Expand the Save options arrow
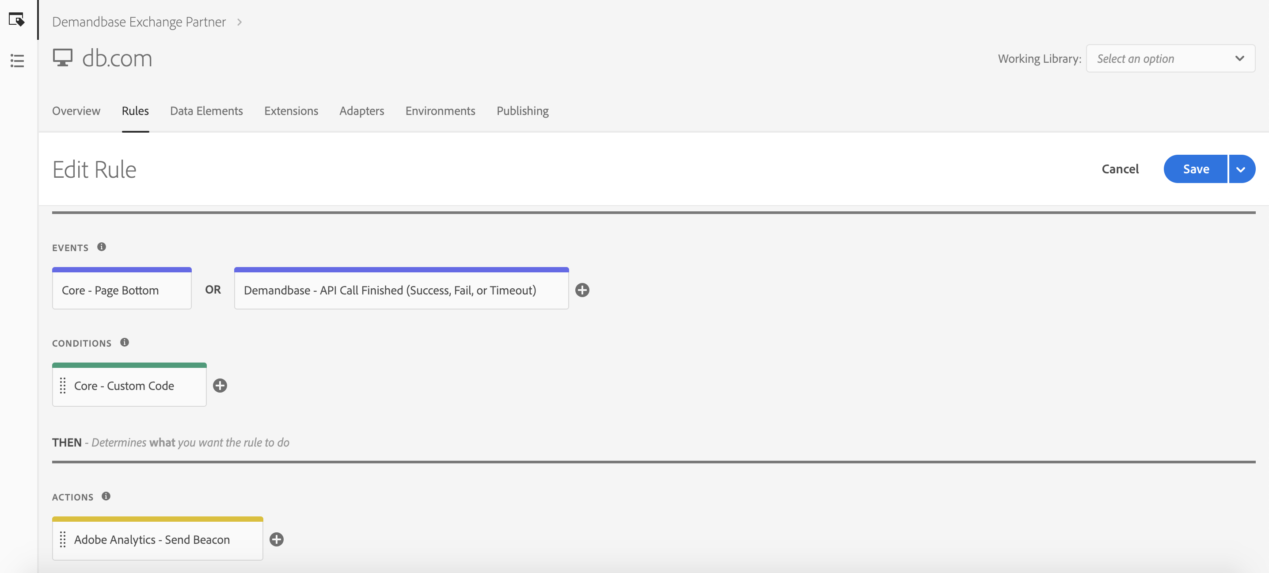 1242,169
